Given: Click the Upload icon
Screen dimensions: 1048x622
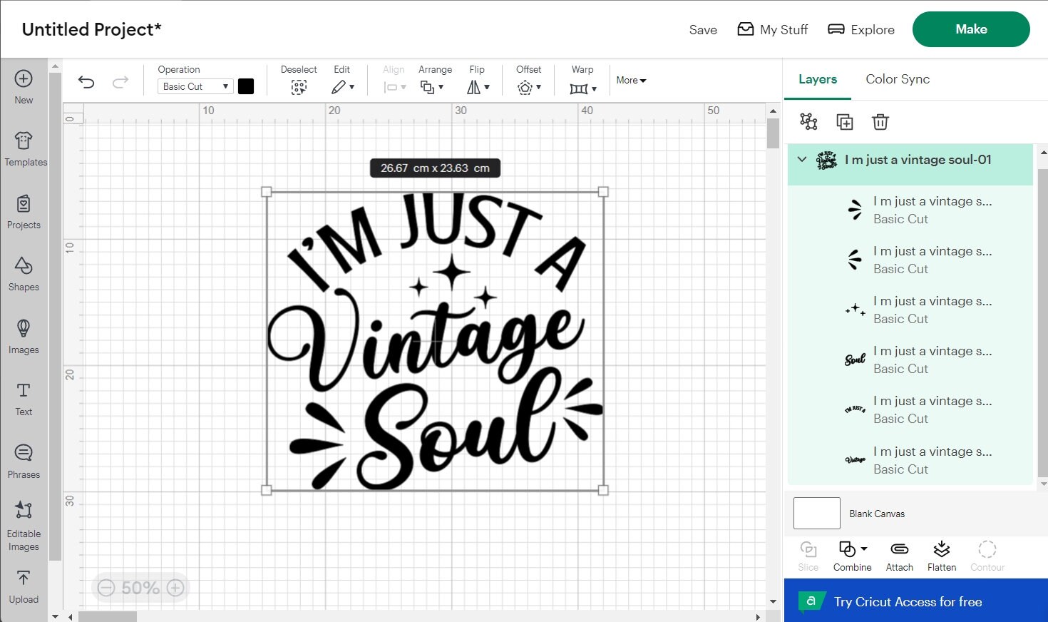Looking at the screenshot, I should tap(24, 585).
